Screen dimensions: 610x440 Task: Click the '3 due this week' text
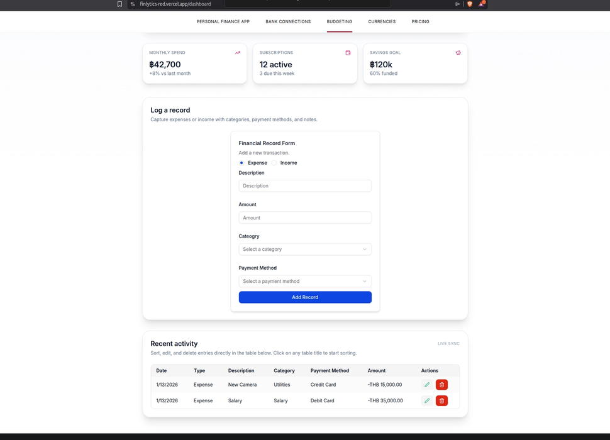277,74
